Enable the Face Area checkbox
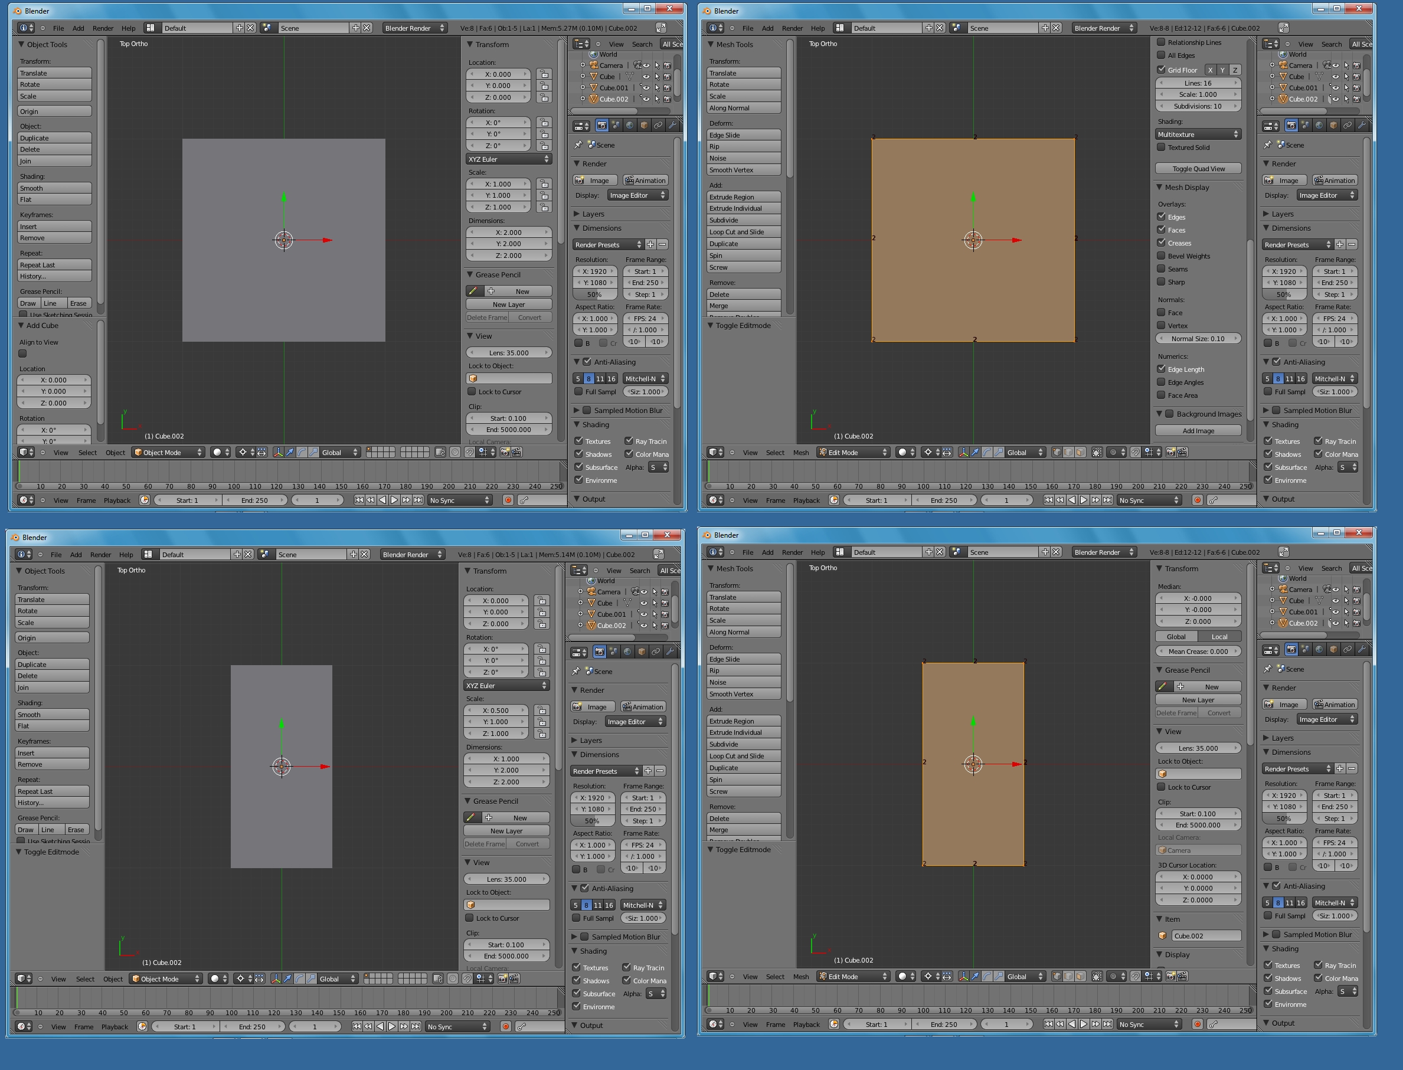 [x=1162, y=395]
